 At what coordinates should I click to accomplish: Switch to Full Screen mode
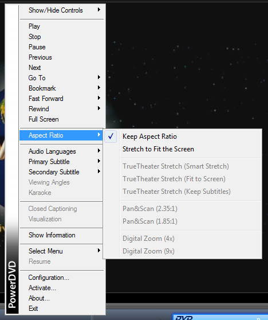pos(62,119)
